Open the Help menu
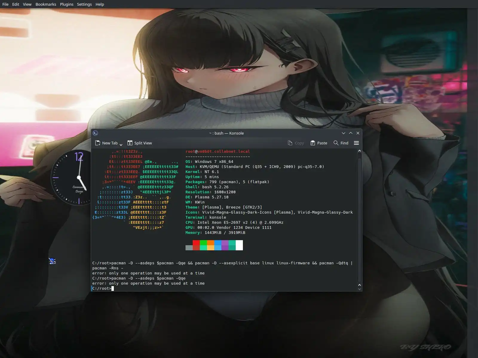The width and height of the screenshot is (478, 358). coord(100,4)
